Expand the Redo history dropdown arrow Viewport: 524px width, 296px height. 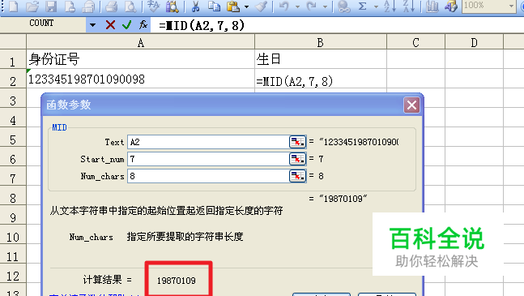coord(325,6)
